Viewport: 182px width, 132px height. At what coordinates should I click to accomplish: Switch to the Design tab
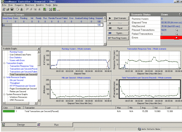pyautogui.click(x=19, y=125)
